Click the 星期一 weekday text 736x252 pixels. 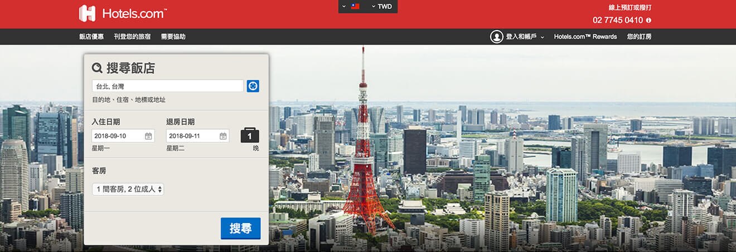101,149
